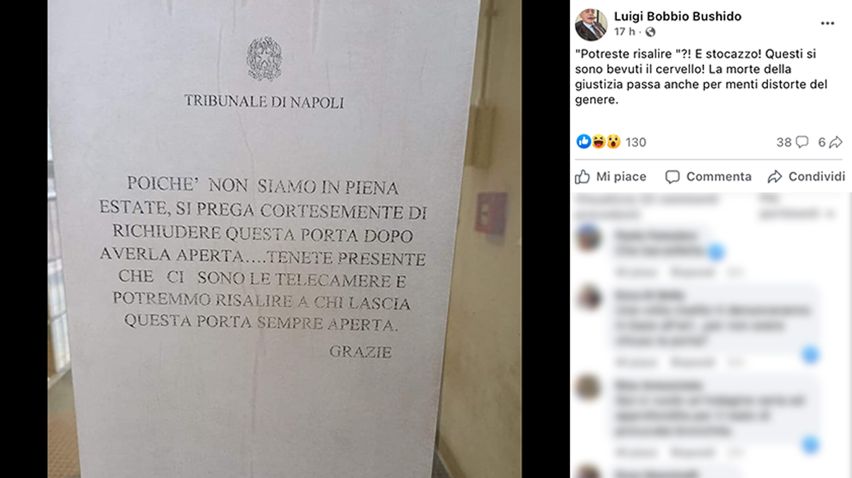Image resolution: width=852 pixels, height=478 pixels.
Task: Click the share arrow icon beside 6
Action: 836,142
